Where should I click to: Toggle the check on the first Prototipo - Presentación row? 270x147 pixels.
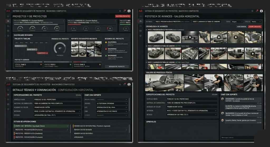click(67, 130)
